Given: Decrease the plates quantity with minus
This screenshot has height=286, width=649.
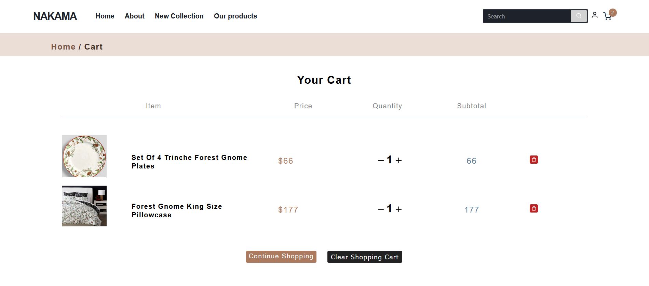Looking at the screenshot, I should (381, 160).
